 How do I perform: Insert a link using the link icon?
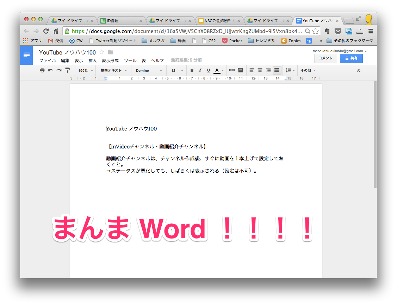point(232,70)
